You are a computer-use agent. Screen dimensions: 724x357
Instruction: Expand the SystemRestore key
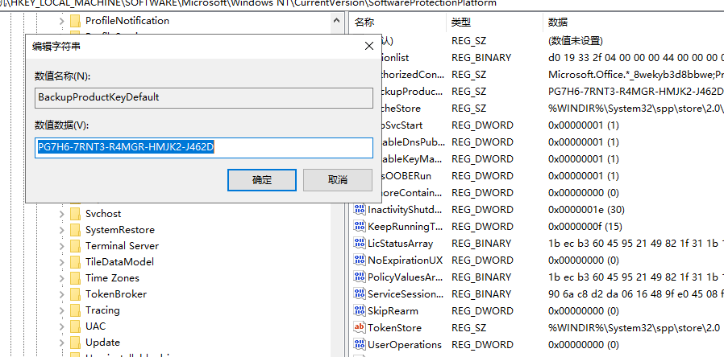(61, 230)
